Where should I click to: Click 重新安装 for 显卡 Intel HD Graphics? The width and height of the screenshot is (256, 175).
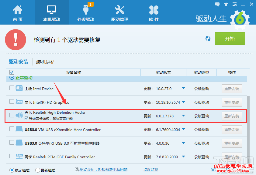coord(232,103)
